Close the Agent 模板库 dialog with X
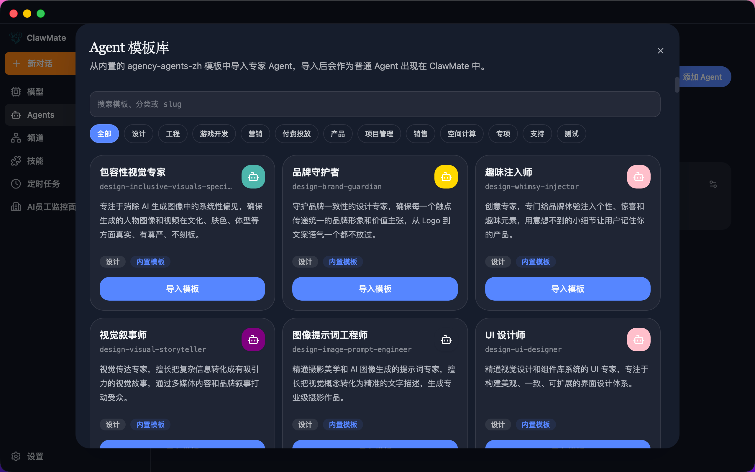 660,50
